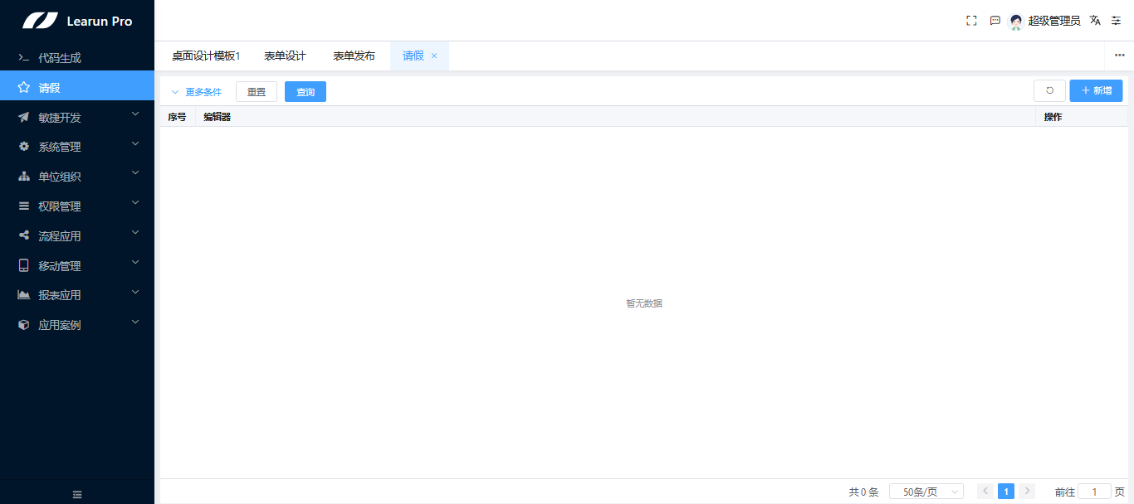The image size is (1134, 504).
Task: Click the 前往 page number input field
Action: coord(1094,492)
